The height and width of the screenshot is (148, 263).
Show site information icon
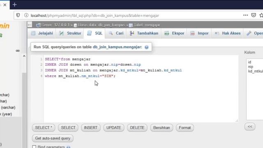pyautogui.click(x=26, y=15)
